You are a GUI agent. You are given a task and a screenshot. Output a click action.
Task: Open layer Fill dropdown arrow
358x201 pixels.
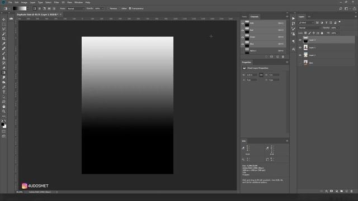338,33
